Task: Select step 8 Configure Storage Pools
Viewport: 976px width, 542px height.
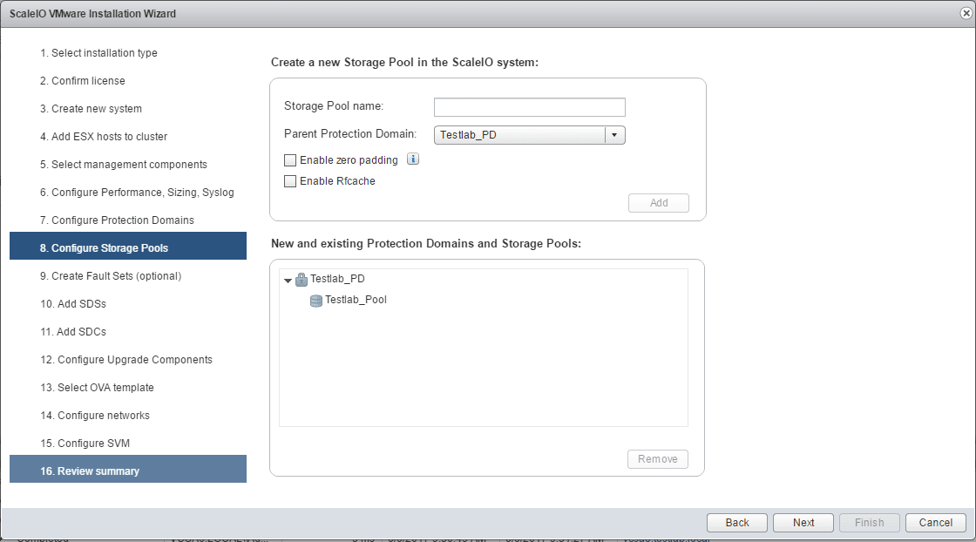Action: coord(128,246)
